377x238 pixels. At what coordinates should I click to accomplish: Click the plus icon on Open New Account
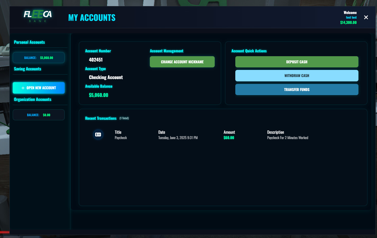coord(22,88)
